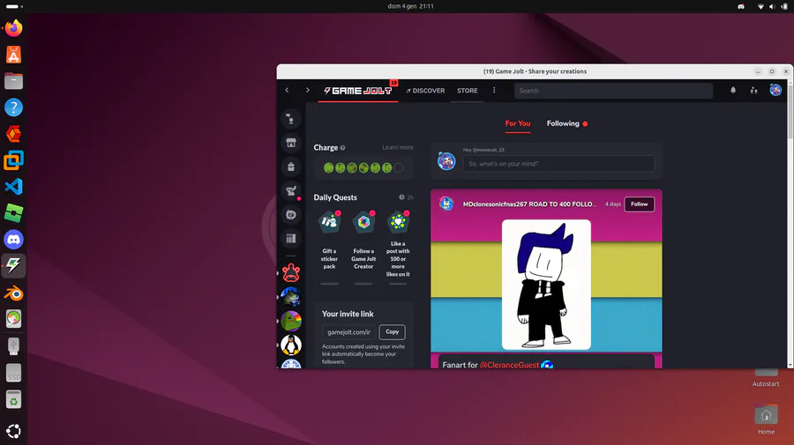The width and height of the screenshot is (794, 445).
Task: Open the shop icon in the sidebar
Action: point(291,143)
